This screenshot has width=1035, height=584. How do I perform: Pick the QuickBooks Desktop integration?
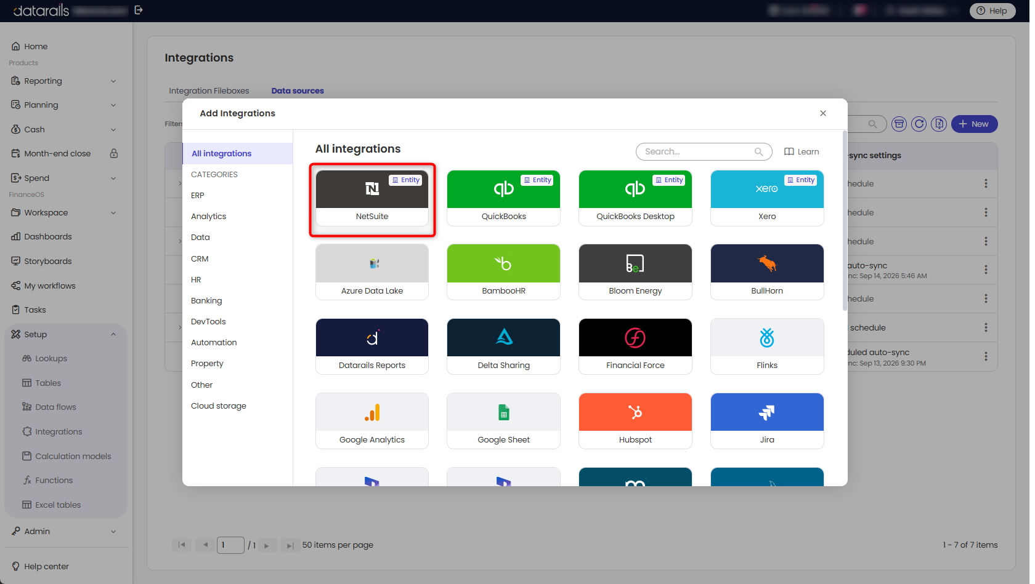[635, 198]
